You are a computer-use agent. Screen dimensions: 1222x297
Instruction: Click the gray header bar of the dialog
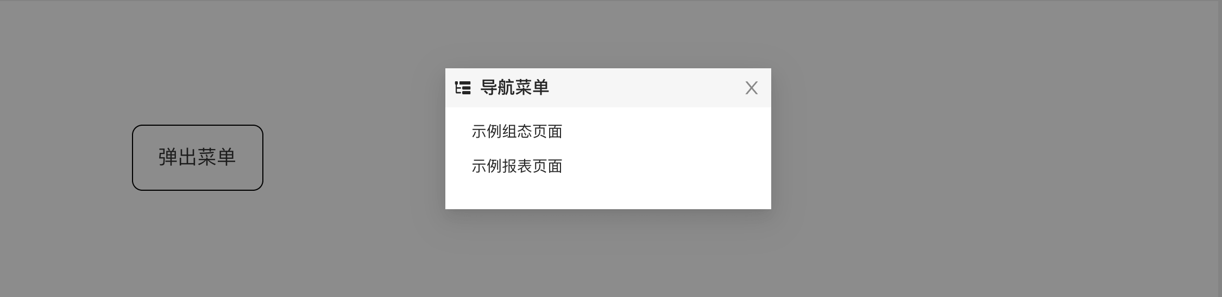point(608,88)
